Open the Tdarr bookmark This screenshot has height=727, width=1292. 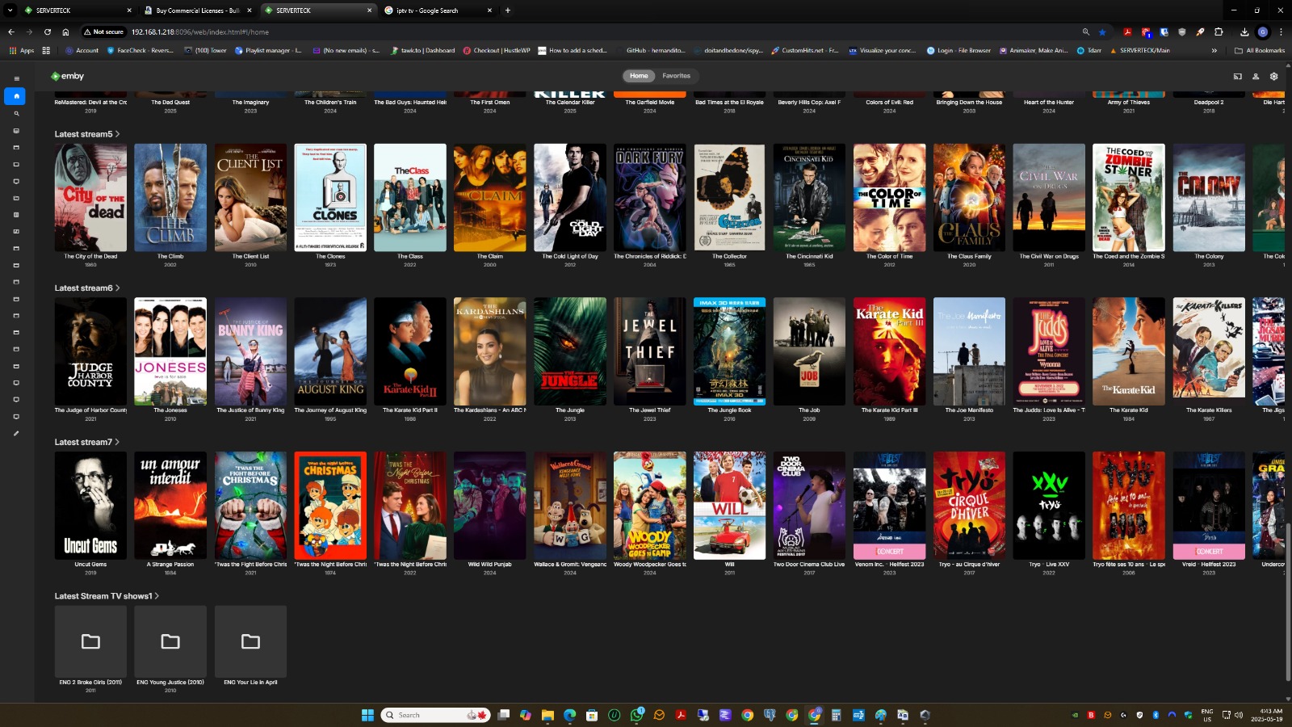click(x=1090, y=50)
